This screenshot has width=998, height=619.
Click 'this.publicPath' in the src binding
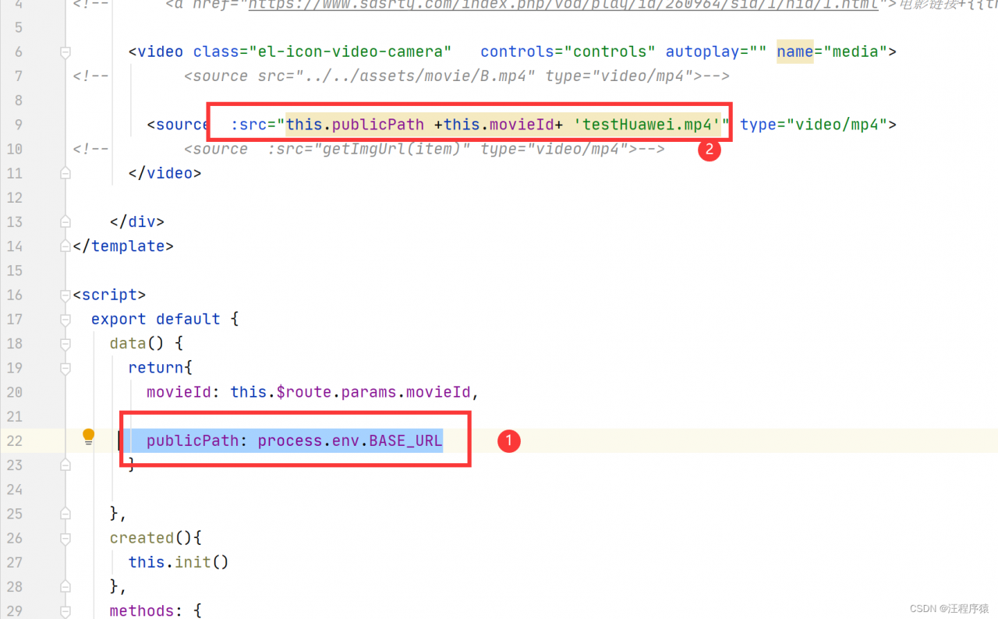click(x=355, y=125)
